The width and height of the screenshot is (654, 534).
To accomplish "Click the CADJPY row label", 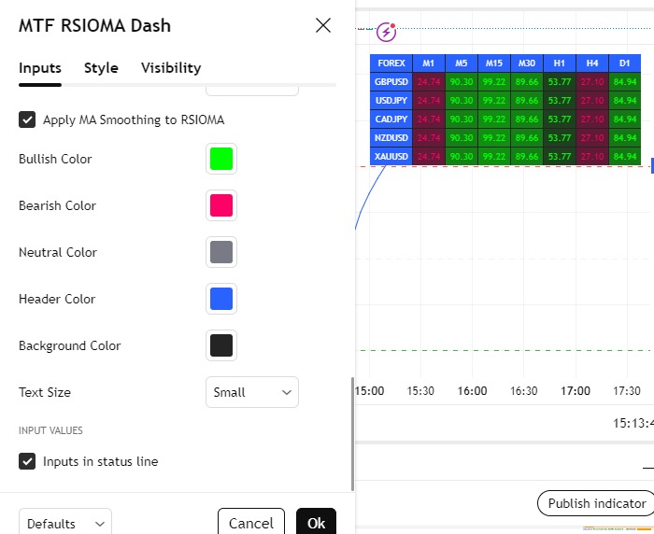I will 391,119.
